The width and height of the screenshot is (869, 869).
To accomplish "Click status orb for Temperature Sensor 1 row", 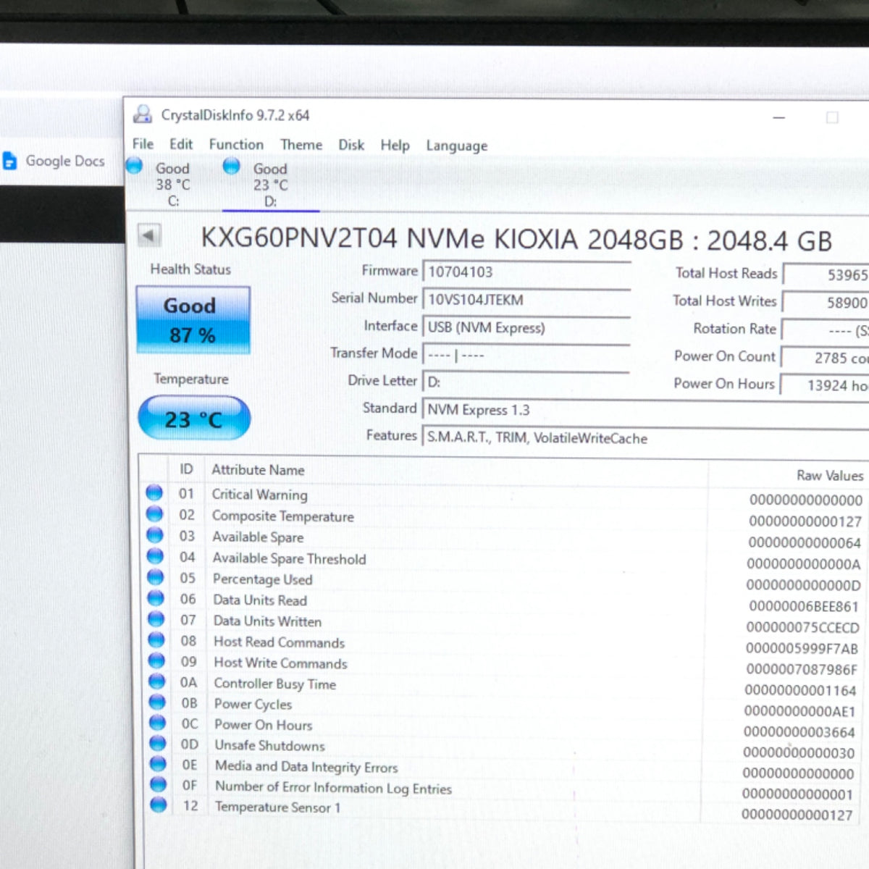I will pos(159,804).
